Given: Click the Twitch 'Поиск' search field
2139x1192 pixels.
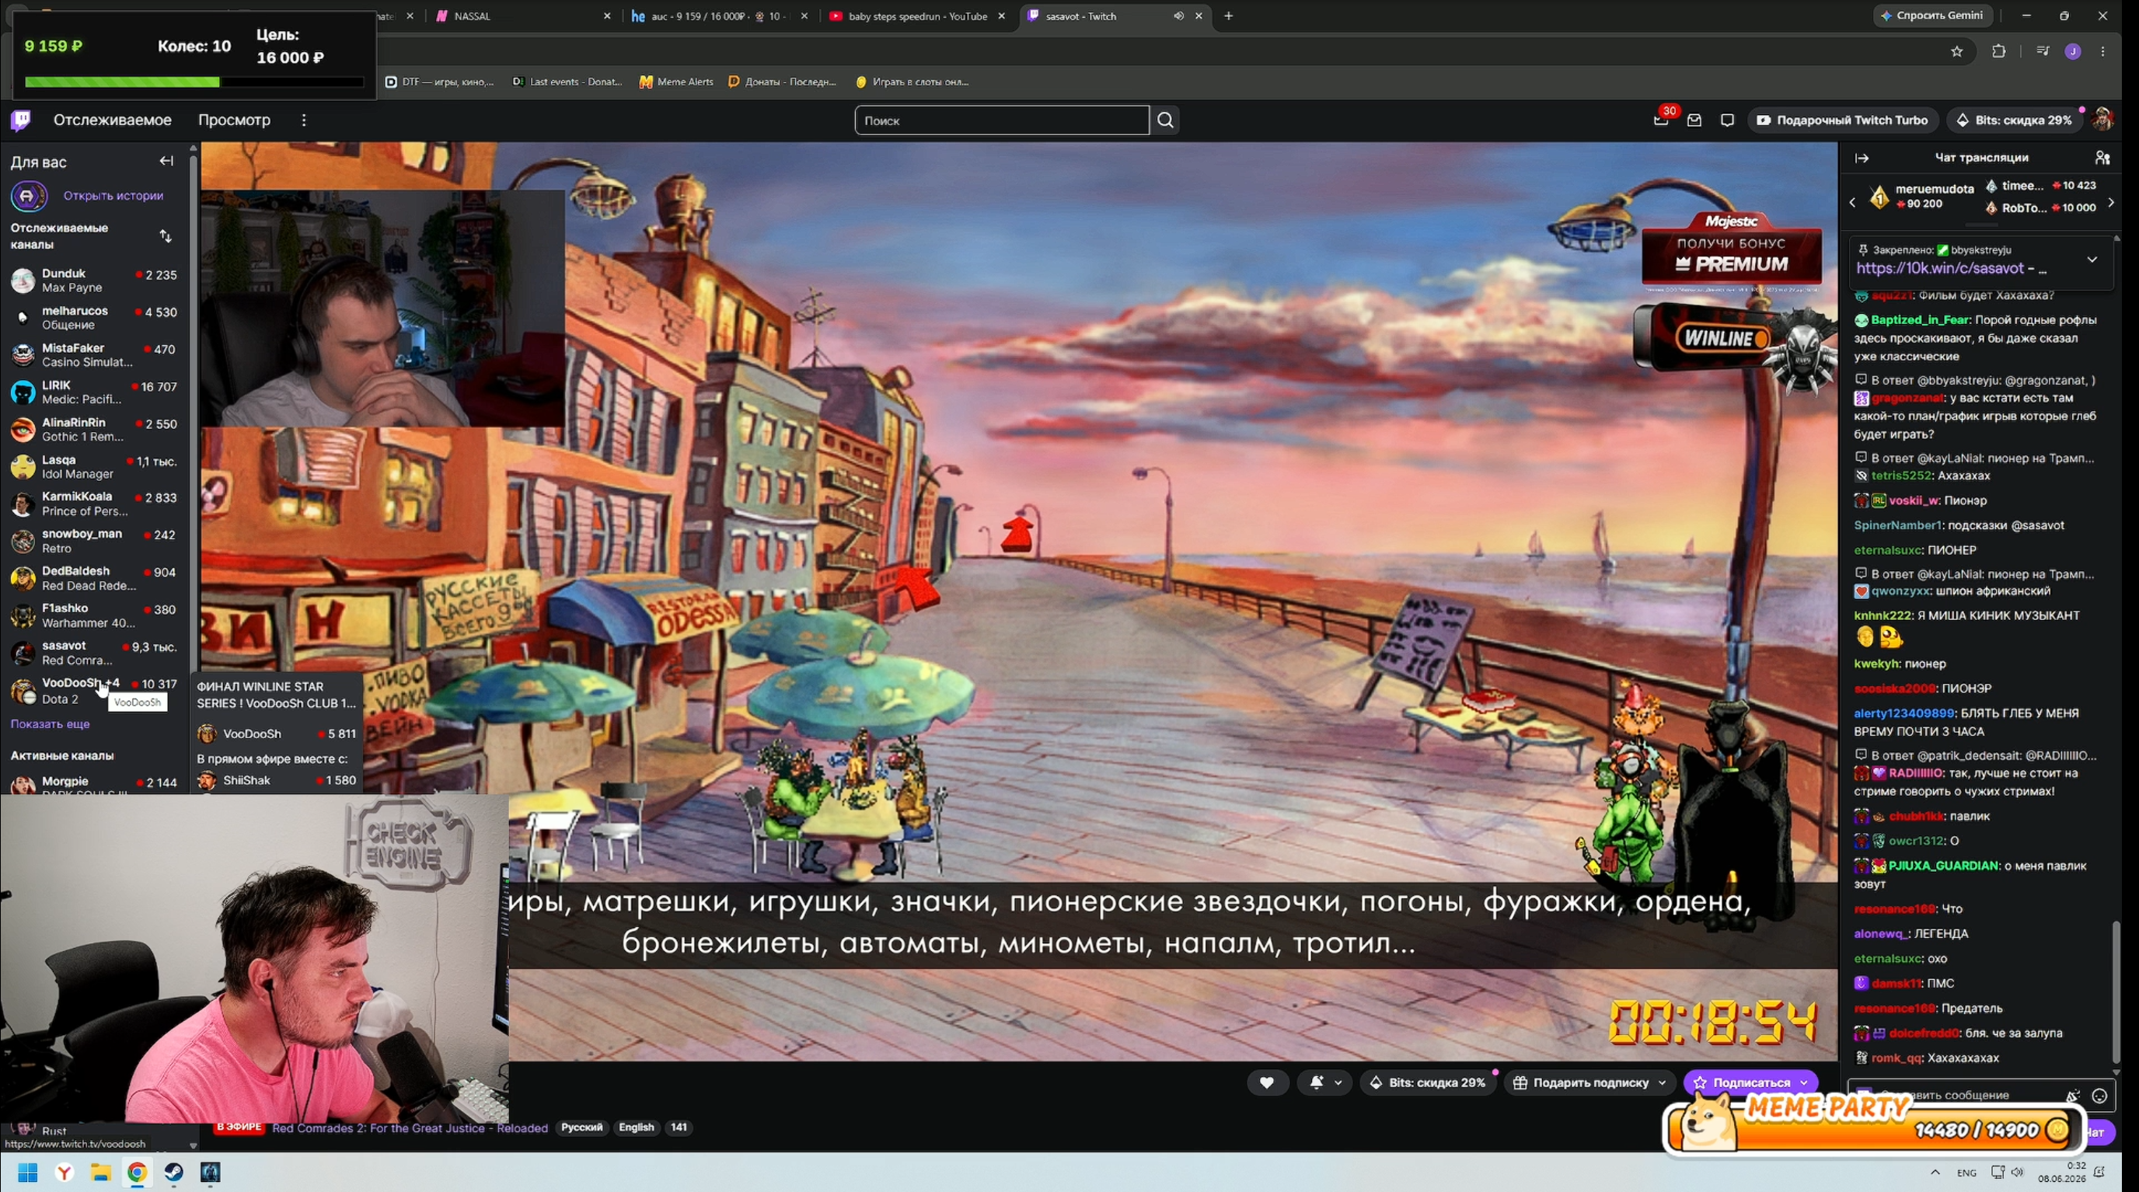Looking at the screenshot, I should point(1001,120).
